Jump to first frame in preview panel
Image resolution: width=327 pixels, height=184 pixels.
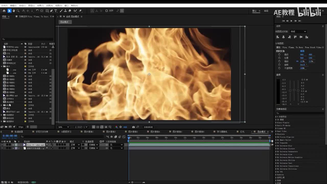point(283,21)
